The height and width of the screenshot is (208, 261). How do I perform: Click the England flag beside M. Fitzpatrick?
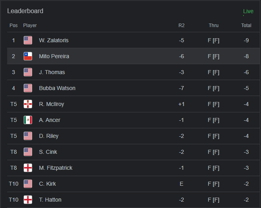(28, 168)
